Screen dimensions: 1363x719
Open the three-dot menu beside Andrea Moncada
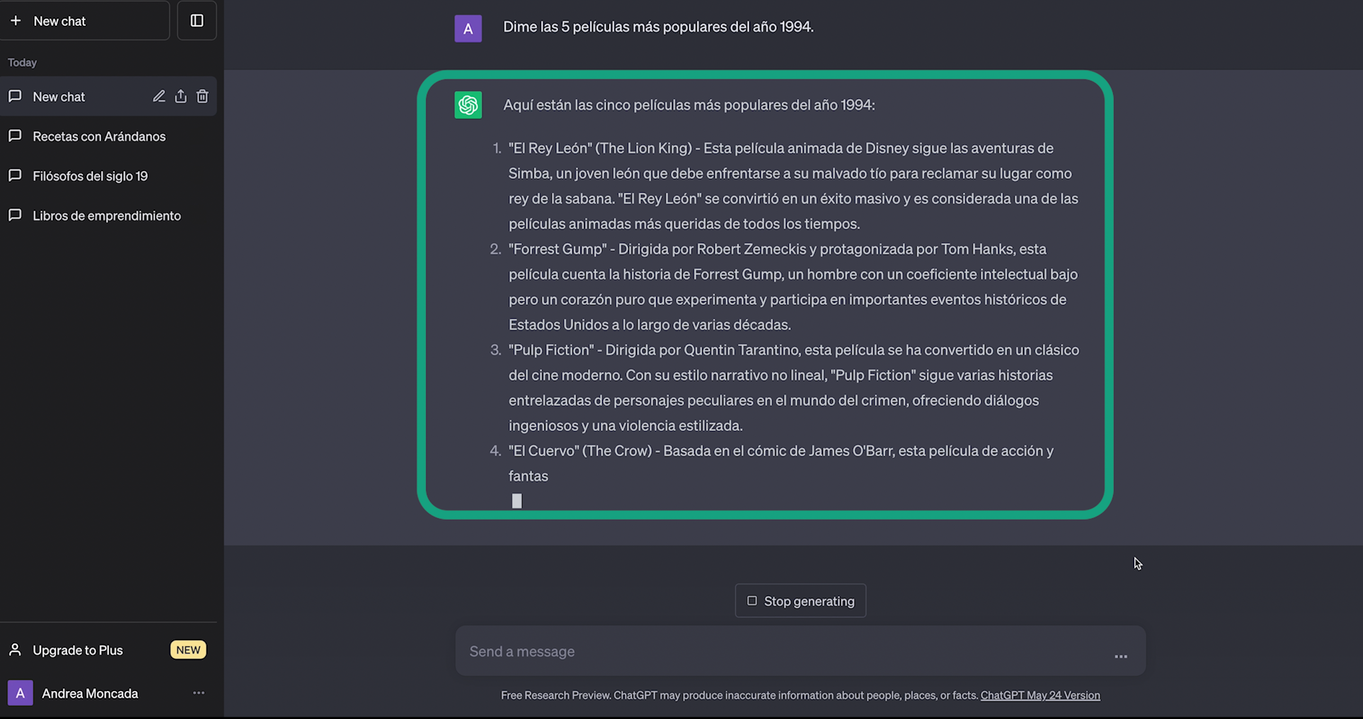(199, 693)
